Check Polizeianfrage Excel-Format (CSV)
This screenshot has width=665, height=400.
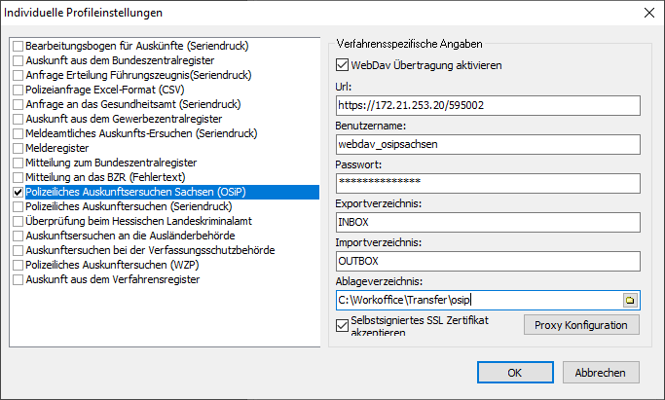coord(18,90)
